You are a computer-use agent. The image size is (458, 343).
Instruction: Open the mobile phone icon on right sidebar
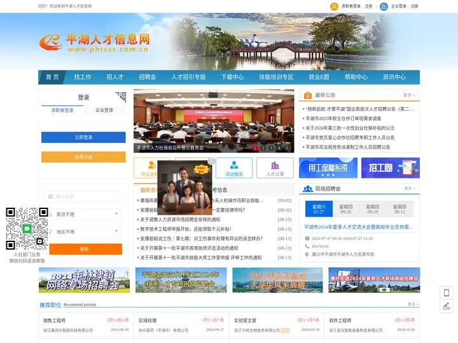[x=447, y=293]
